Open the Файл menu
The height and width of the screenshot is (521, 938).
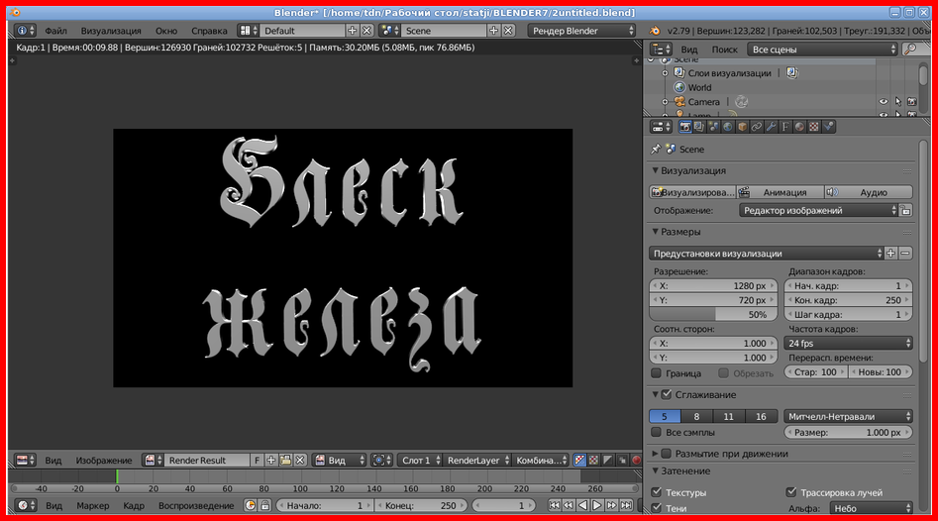tap(55, 31)
